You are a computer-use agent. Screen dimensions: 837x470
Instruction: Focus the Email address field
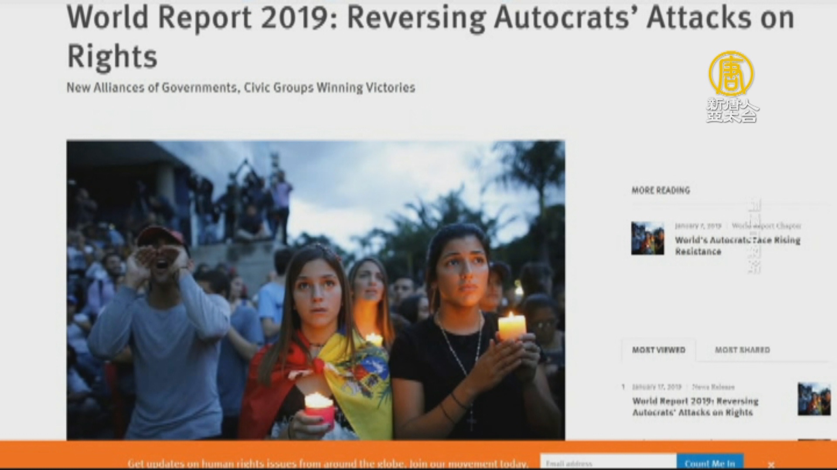608,463
